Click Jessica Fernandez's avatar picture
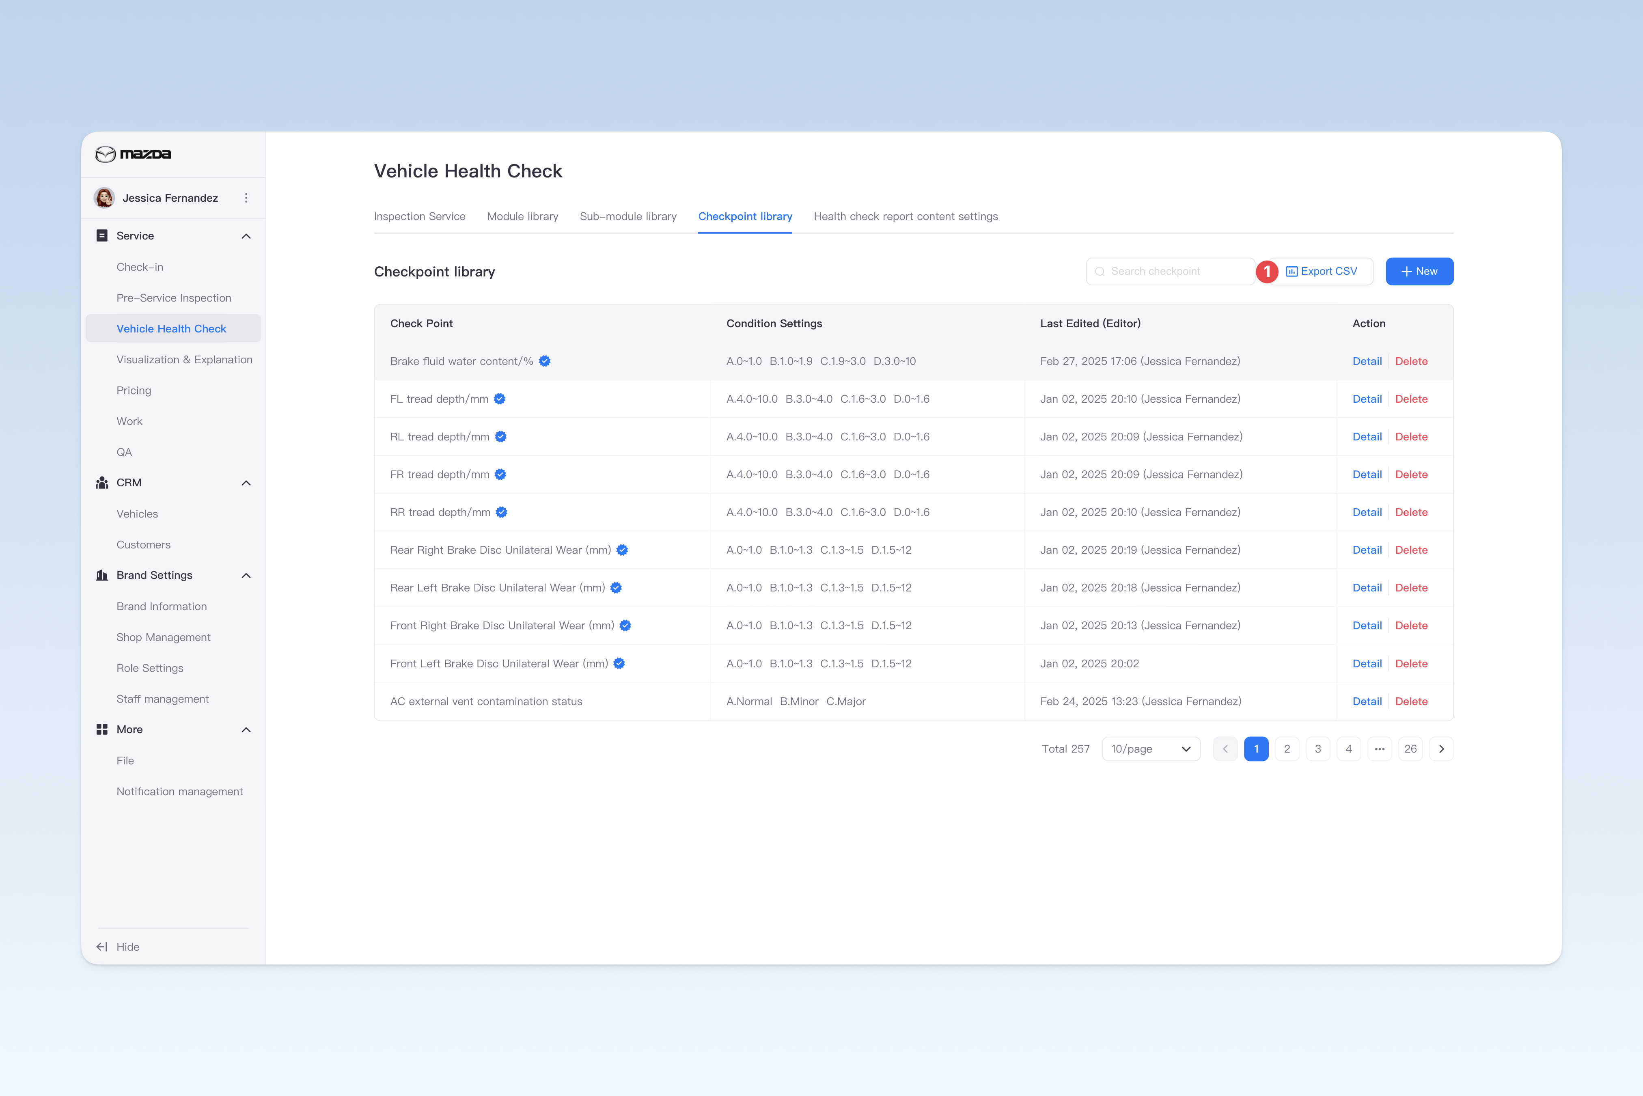 (105, 198)
